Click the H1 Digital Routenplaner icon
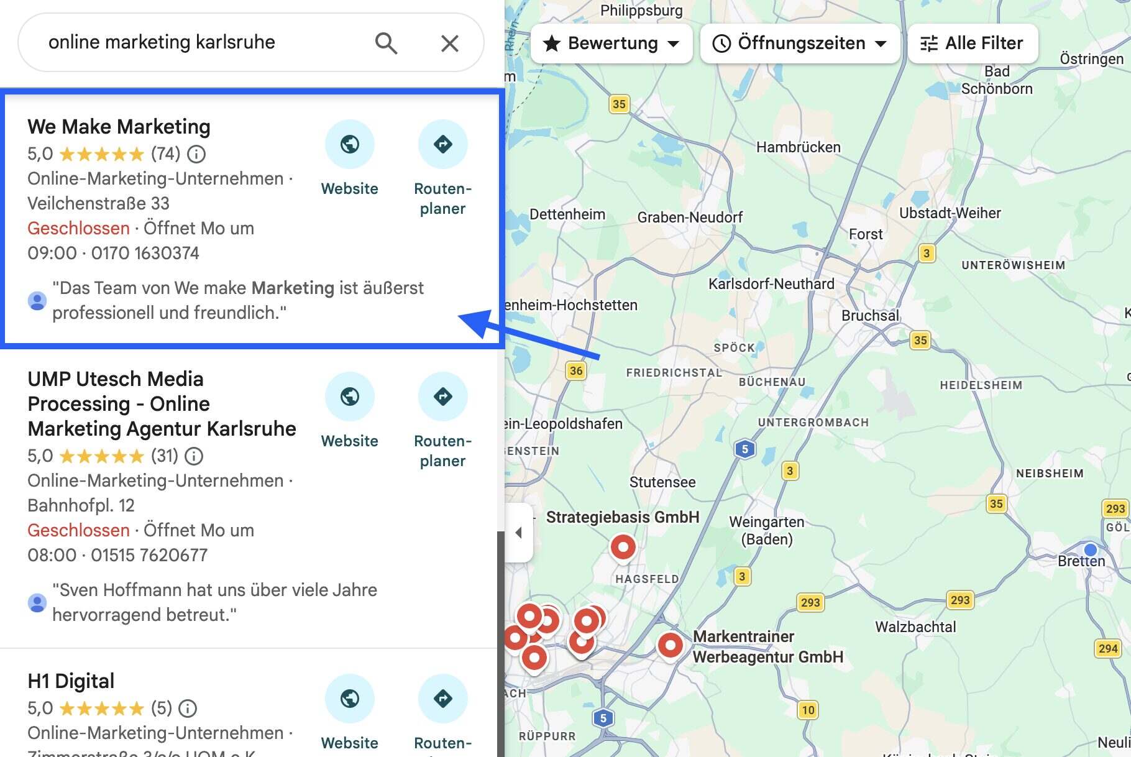1131x757 pixels. [x=442, y=699]
